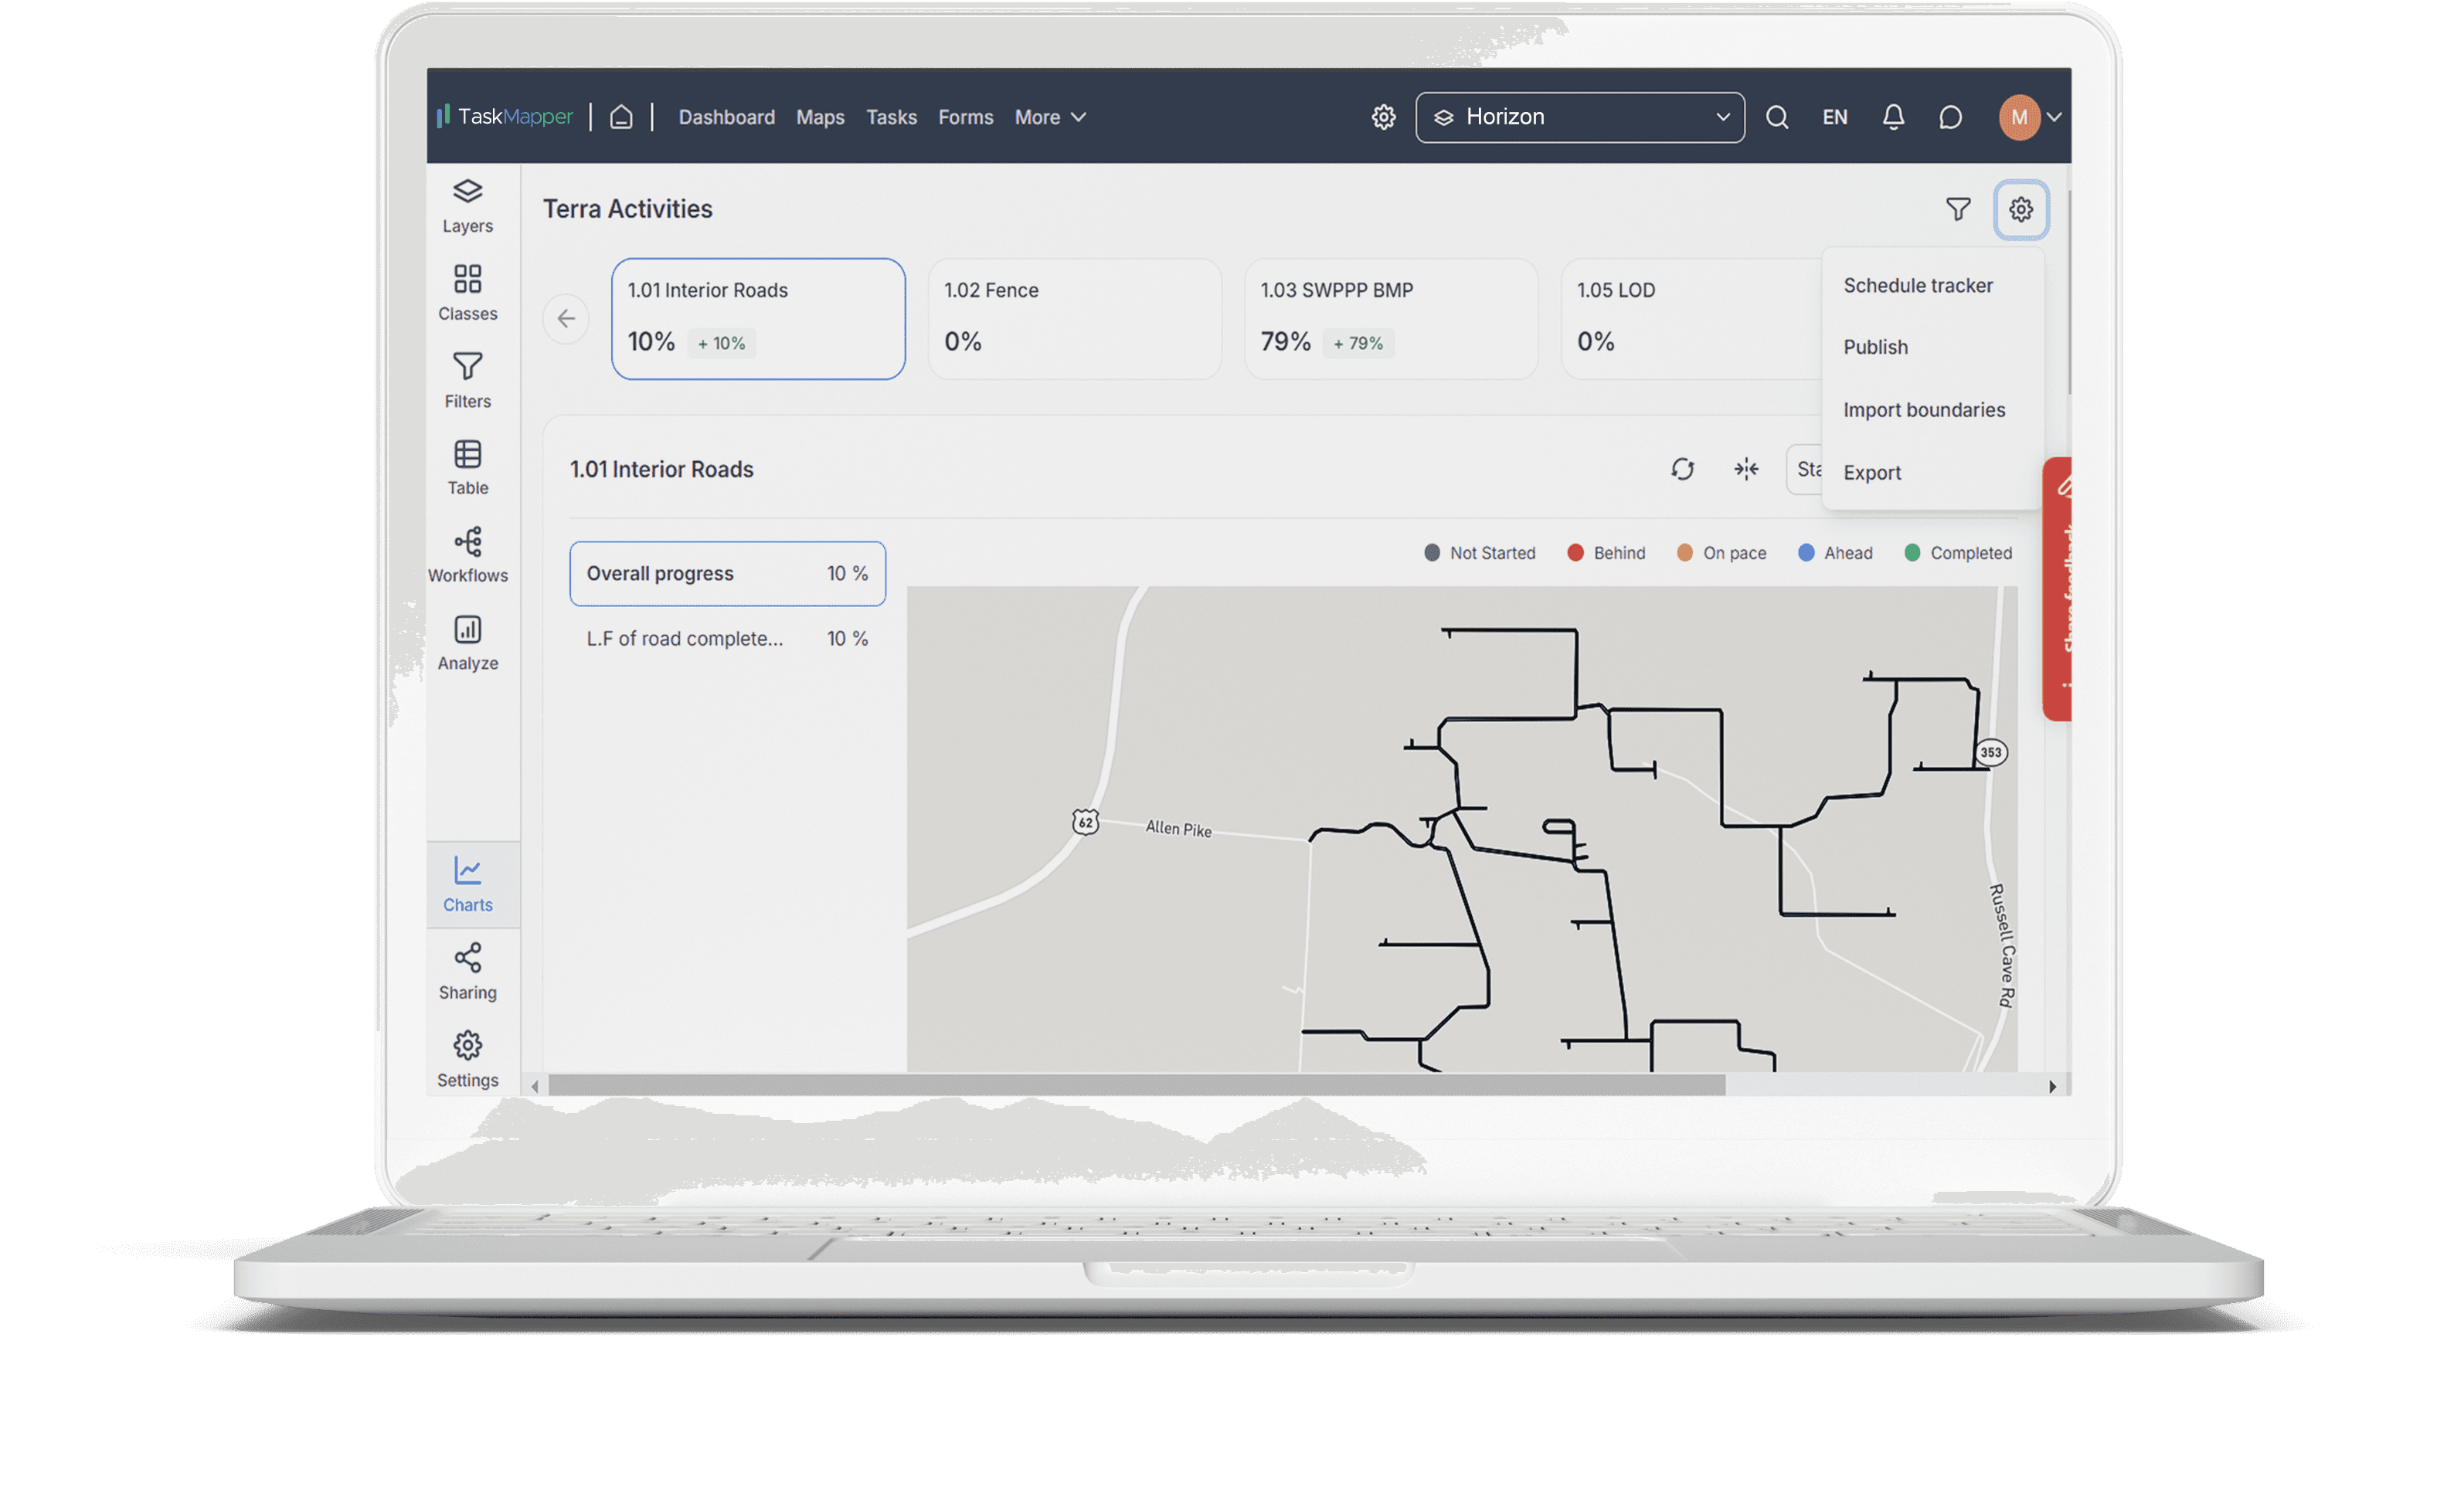
Task: Choose Import boundaries menu entry
Action: pos(1923,410)
